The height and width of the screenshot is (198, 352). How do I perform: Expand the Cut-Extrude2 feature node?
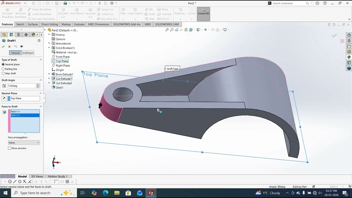coord(49,83)
